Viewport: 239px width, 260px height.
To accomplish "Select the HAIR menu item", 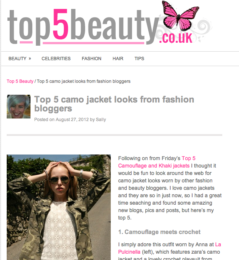I will [118, 59].
